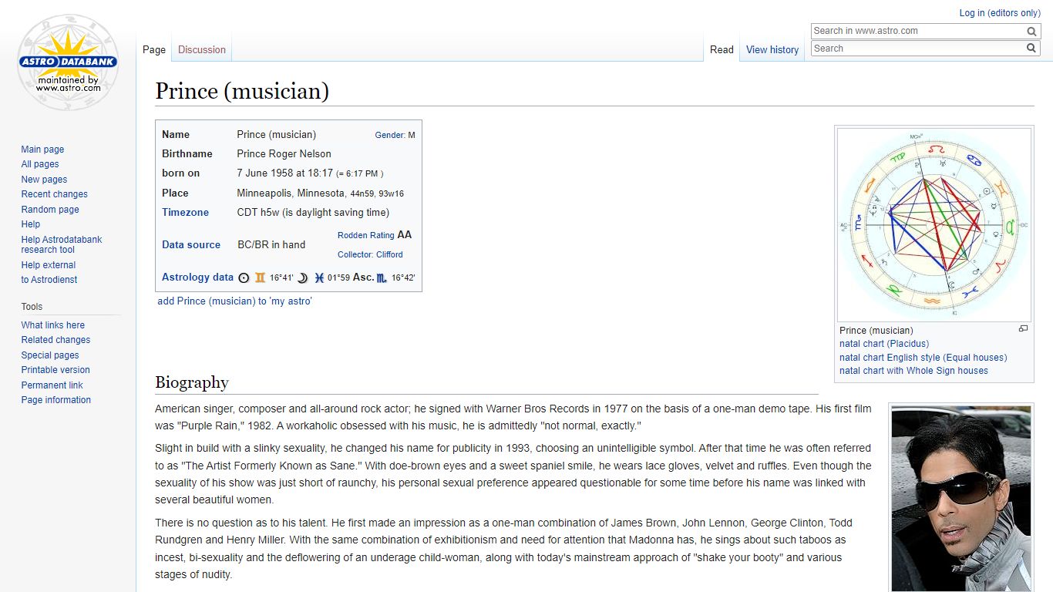Open natal chart English style (Equal houses)

pyautogui.click(x=923, y=358)
